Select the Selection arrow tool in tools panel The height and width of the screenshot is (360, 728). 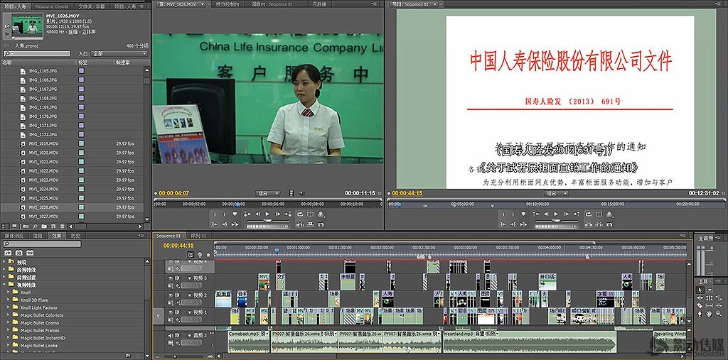click(700, 290)
